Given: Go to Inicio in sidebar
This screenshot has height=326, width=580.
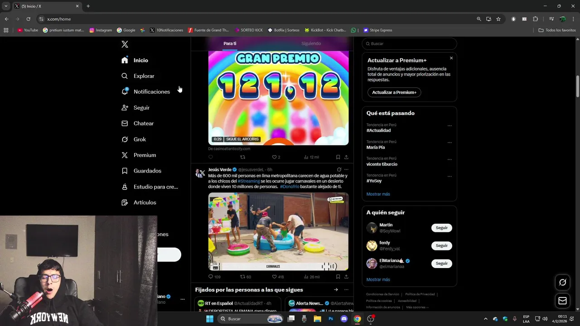Looking at the screenshot, I should [x=135, y=60].
